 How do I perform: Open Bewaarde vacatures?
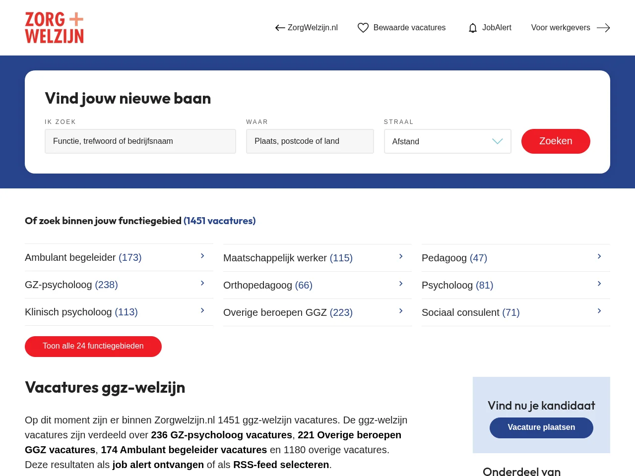coord(409,28)
